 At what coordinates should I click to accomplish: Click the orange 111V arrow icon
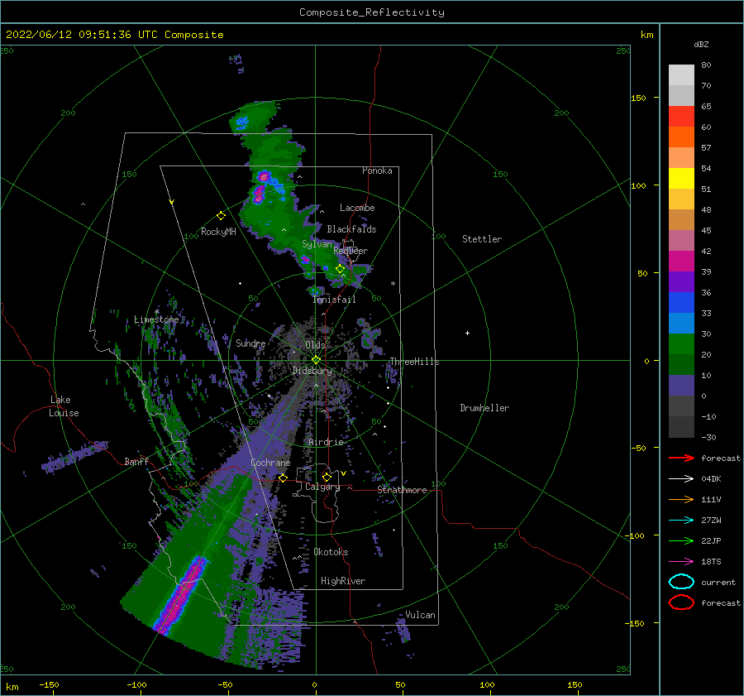(x=681, y=499)
